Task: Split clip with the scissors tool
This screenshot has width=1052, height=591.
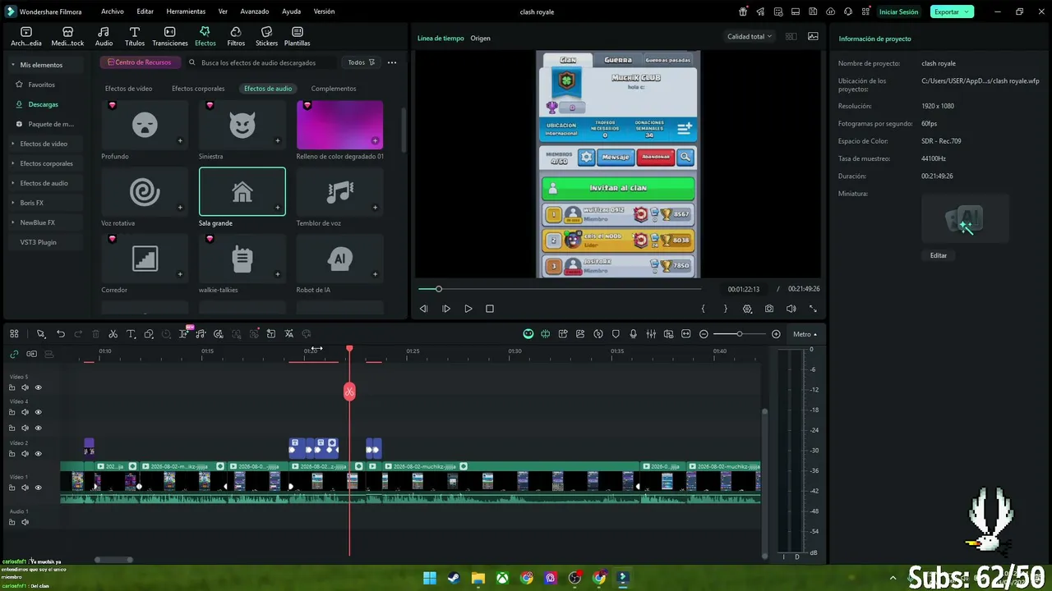Action: (113, 334)
